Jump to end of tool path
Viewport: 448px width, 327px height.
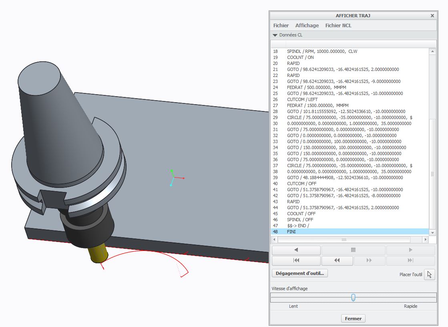point(411,260)
